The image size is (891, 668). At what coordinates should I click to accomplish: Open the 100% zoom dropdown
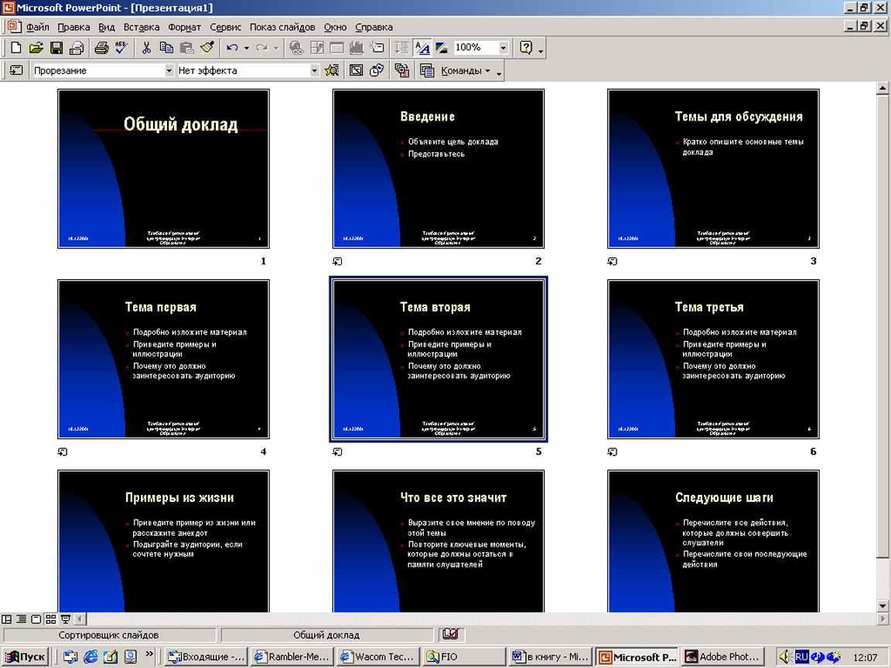pyautogui.click(x=503, y=48)
